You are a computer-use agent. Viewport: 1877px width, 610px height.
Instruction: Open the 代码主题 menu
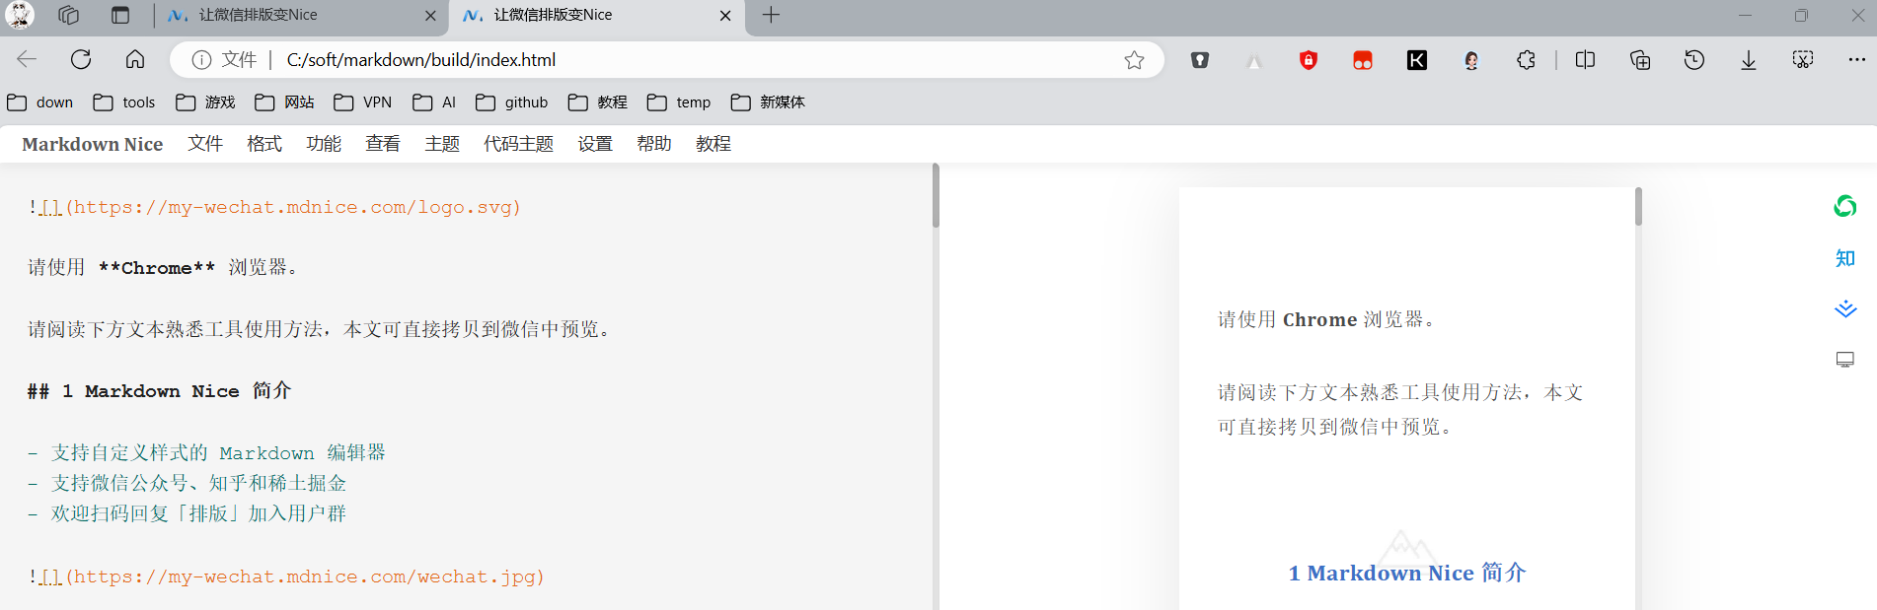point(518,144)
